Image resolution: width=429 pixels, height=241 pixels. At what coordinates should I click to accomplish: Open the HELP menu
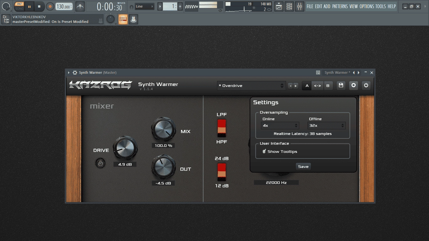tap(392, 6)
